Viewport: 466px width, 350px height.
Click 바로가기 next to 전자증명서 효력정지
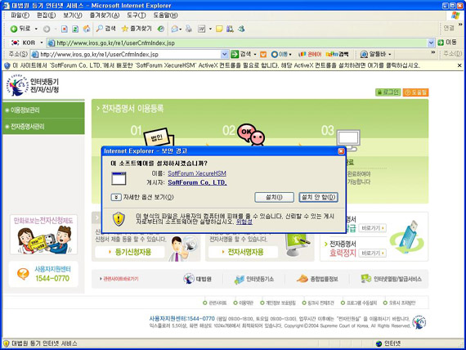(372, 253)
